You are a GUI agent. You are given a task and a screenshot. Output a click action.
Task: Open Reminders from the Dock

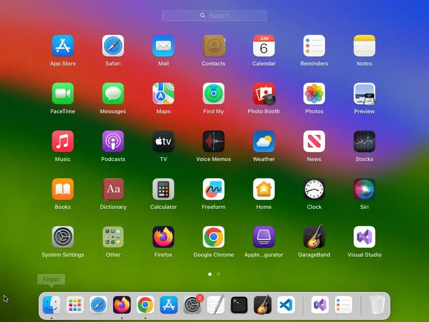[x=344, y=305]
